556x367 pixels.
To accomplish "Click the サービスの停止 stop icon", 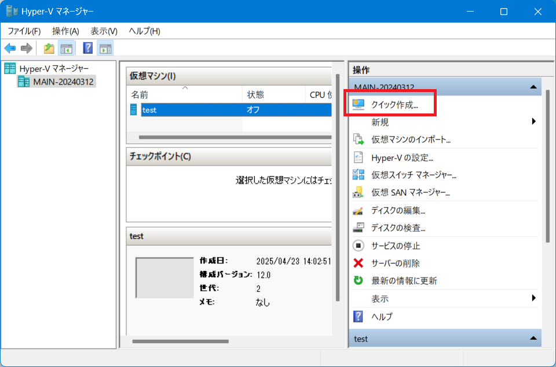I will (359, 245).
